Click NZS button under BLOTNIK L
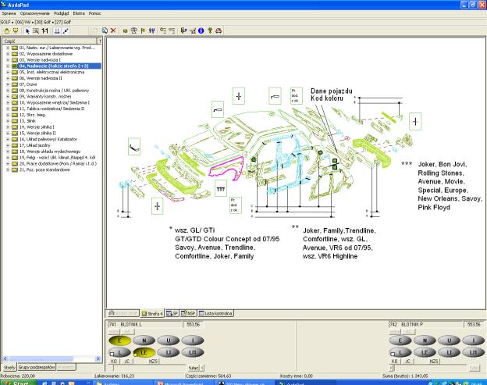 tap(154, 362)
